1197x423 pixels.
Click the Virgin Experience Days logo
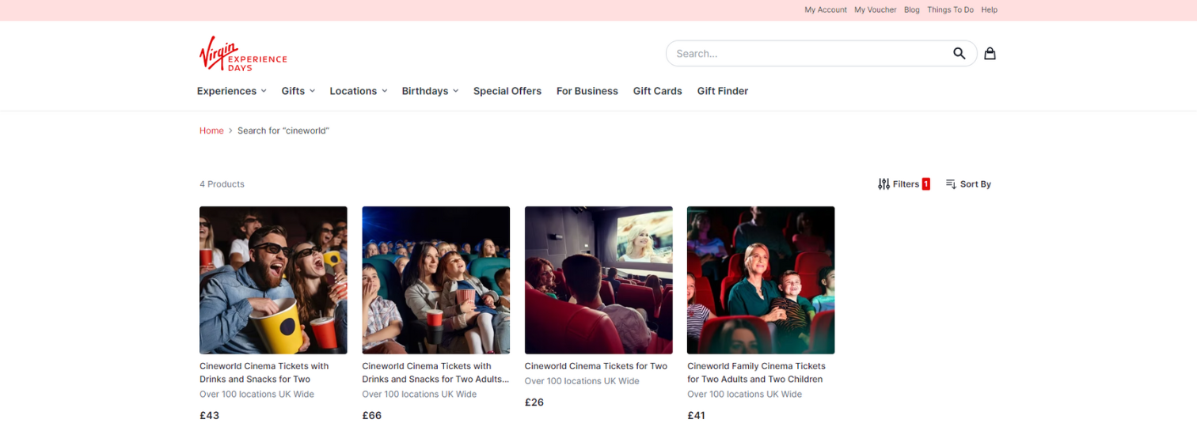click(x=242, y=54)
